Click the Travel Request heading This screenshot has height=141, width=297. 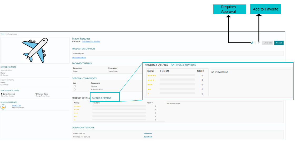(81, 39)
